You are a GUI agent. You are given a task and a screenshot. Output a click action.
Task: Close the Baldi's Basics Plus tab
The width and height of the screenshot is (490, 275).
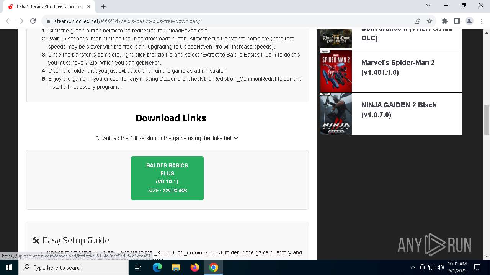click(89, 6)
